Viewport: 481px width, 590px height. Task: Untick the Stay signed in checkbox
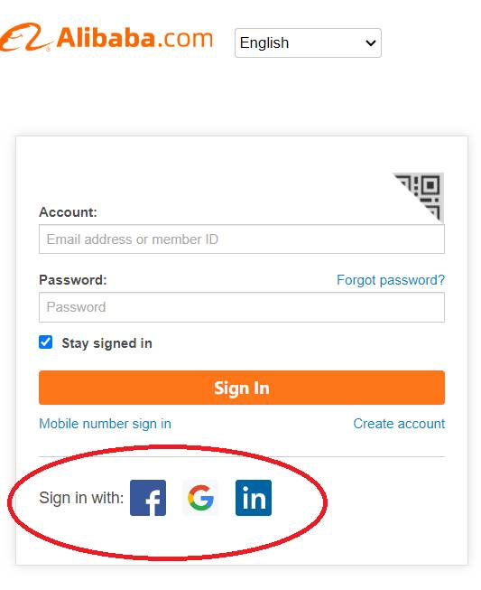(45, 342)
